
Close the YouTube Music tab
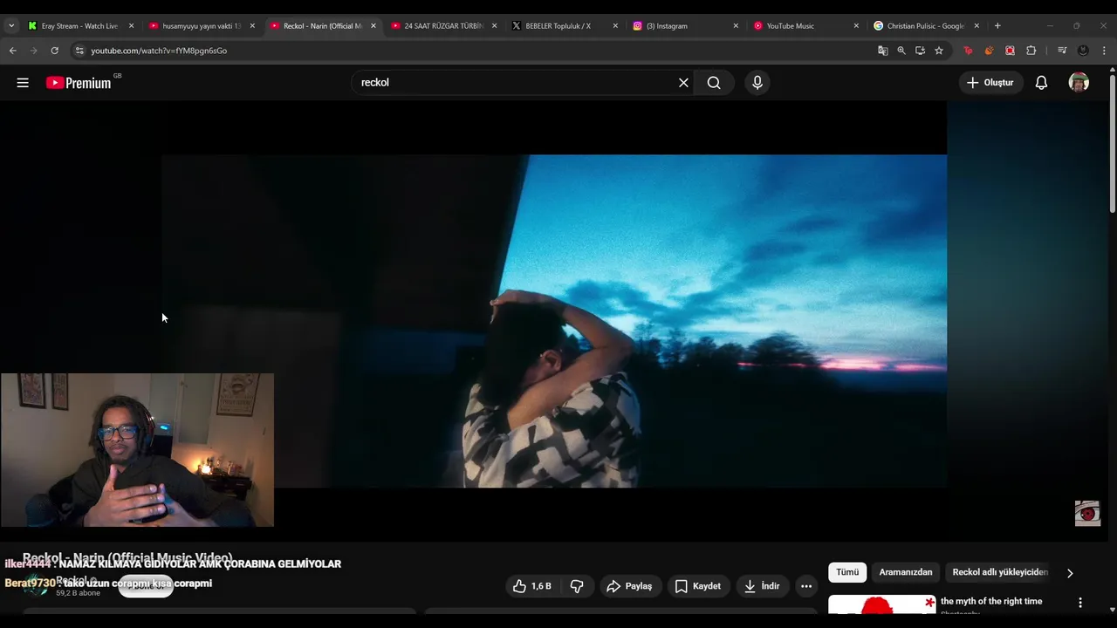(856, 26)
